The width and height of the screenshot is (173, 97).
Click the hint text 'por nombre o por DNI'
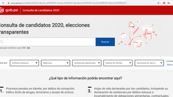(15, 48)
